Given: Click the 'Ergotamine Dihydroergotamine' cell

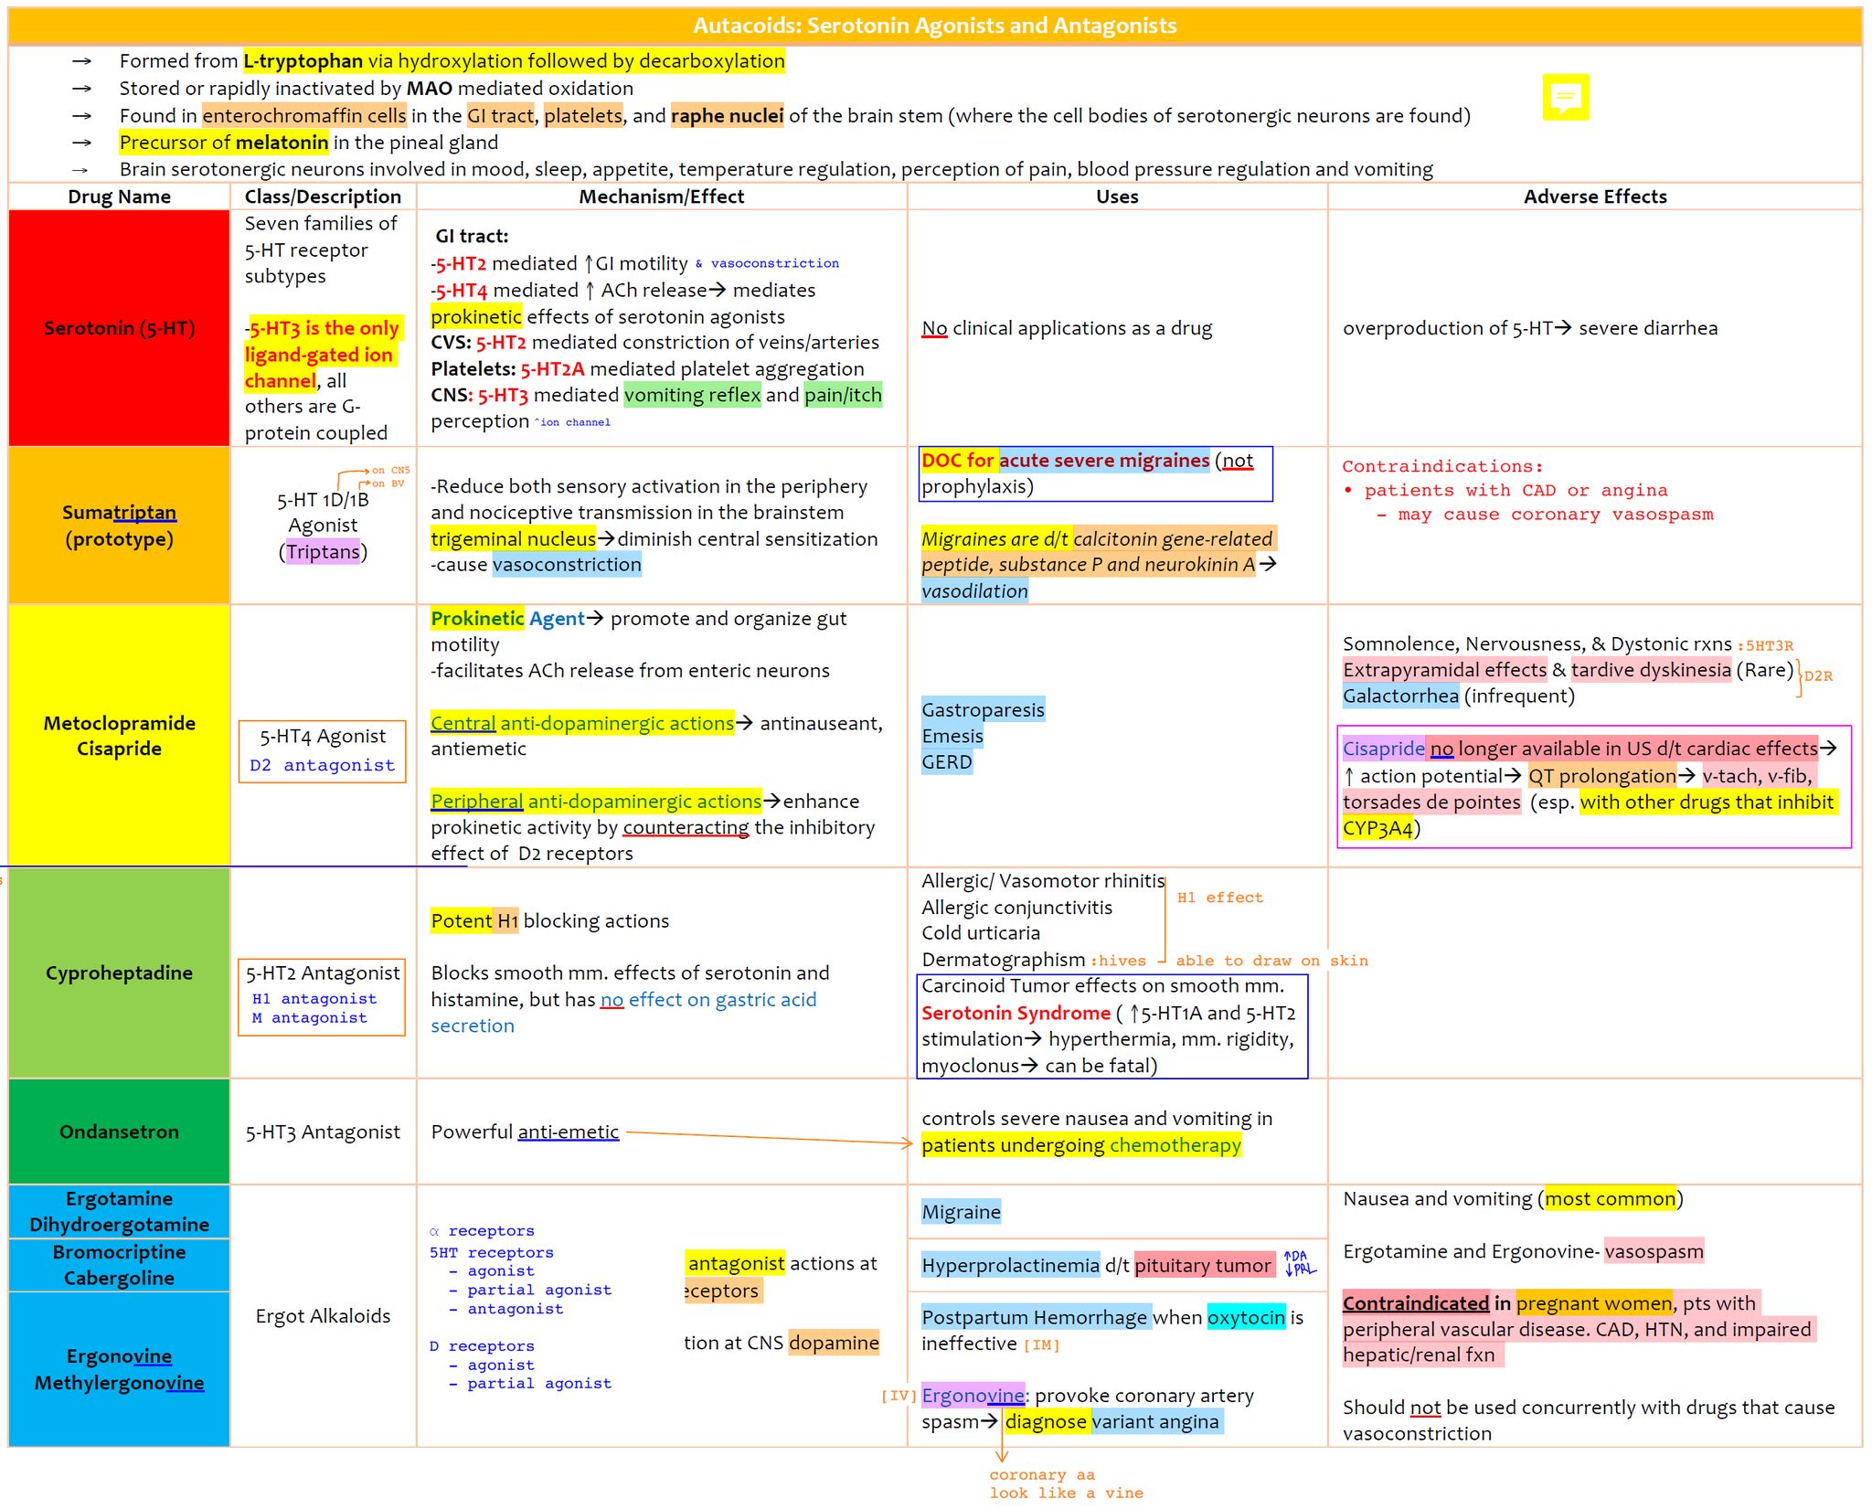Looking at the screenshot, I should tap(119, 1211).
